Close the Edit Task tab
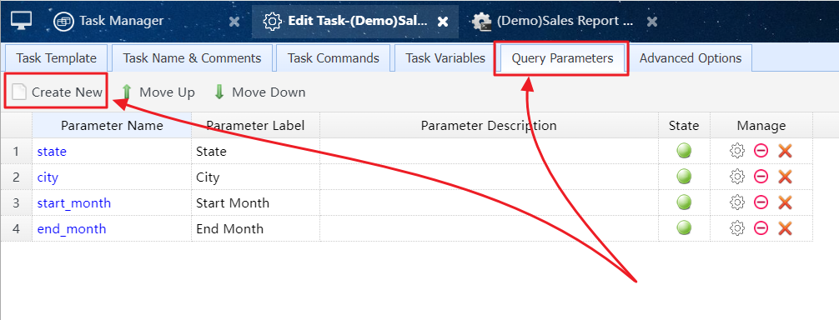The height and width of the screenshot is (320, 839). coord(443,22)
